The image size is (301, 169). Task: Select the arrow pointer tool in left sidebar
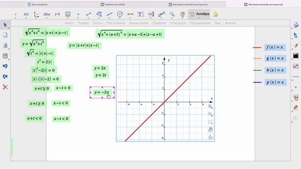tap(5, 25)
